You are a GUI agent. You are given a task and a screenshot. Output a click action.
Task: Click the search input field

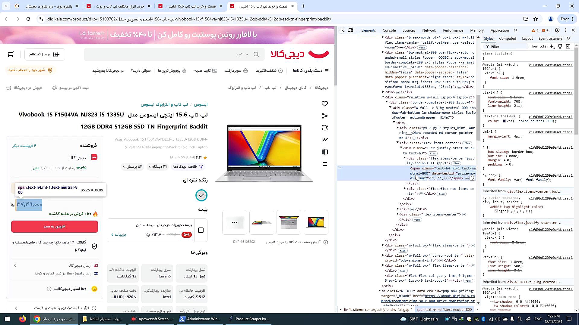point(174,54)
